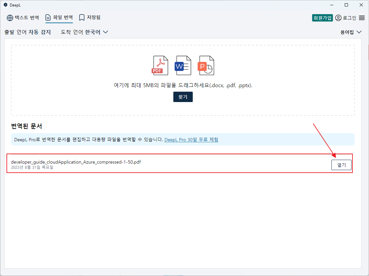Image resolution: width=369 pixels, height=276 pixels.
Task: Click the Word document icon
Action: pos(183,65)
